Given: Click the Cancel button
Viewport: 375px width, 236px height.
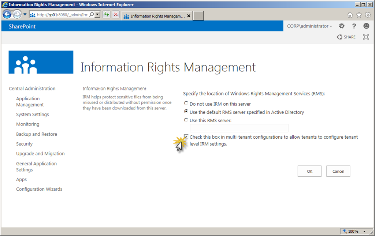Looking at the screenshot, I should pyautogui.click(x=338, y=171).
